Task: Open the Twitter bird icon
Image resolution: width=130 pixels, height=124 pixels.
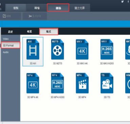Action: [123, 2]
